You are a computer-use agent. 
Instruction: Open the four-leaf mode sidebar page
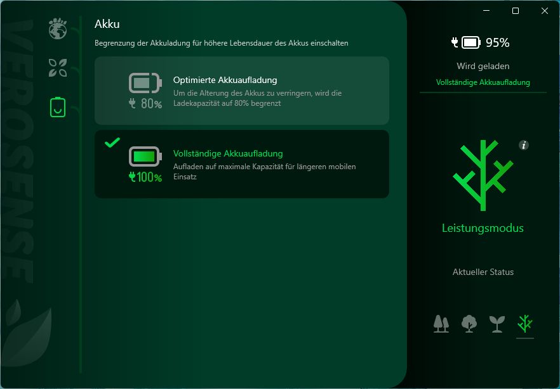click(x=58, y=68)
